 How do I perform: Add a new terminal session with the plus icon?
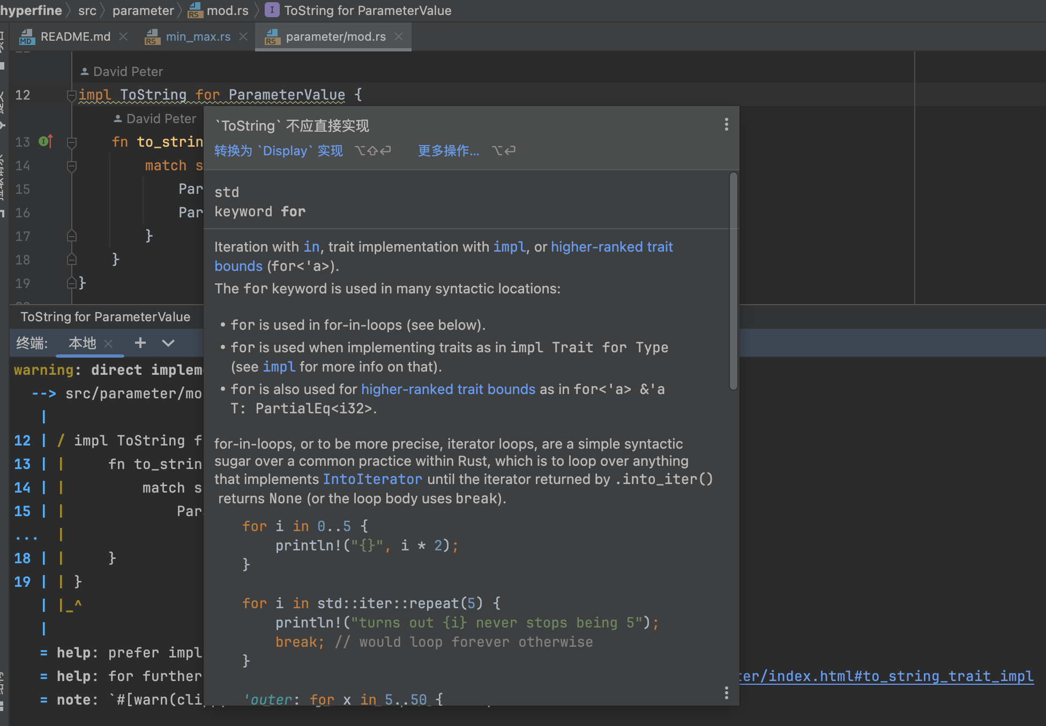click(140, 343)
